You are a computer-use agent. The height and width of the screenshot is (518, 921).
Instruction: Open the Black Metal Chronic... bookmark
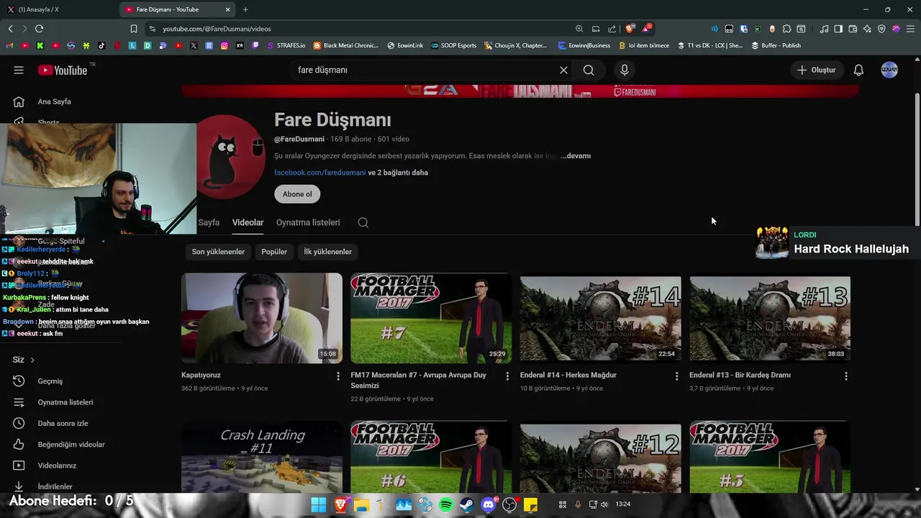coord(345,45)
